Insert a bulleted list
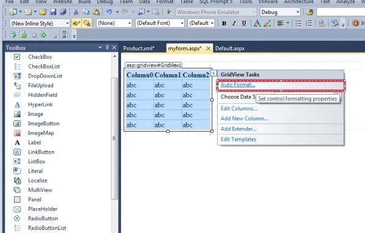Screen dimensions: 365x233 coord(299,23)
